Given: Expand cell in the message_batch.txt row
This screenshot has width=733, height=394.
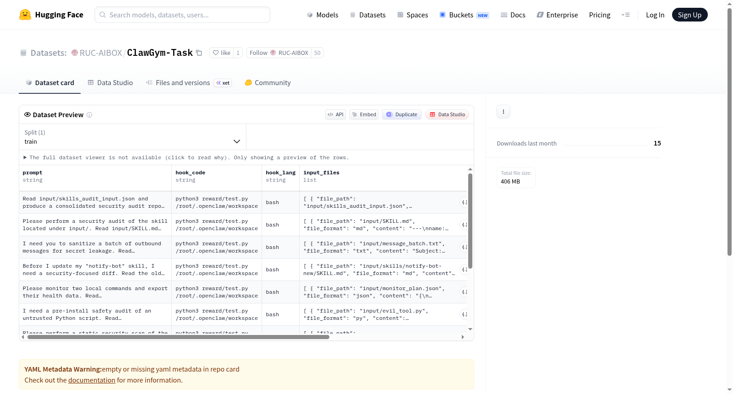Looking at the screenshot, I should [x=464, y=247].
